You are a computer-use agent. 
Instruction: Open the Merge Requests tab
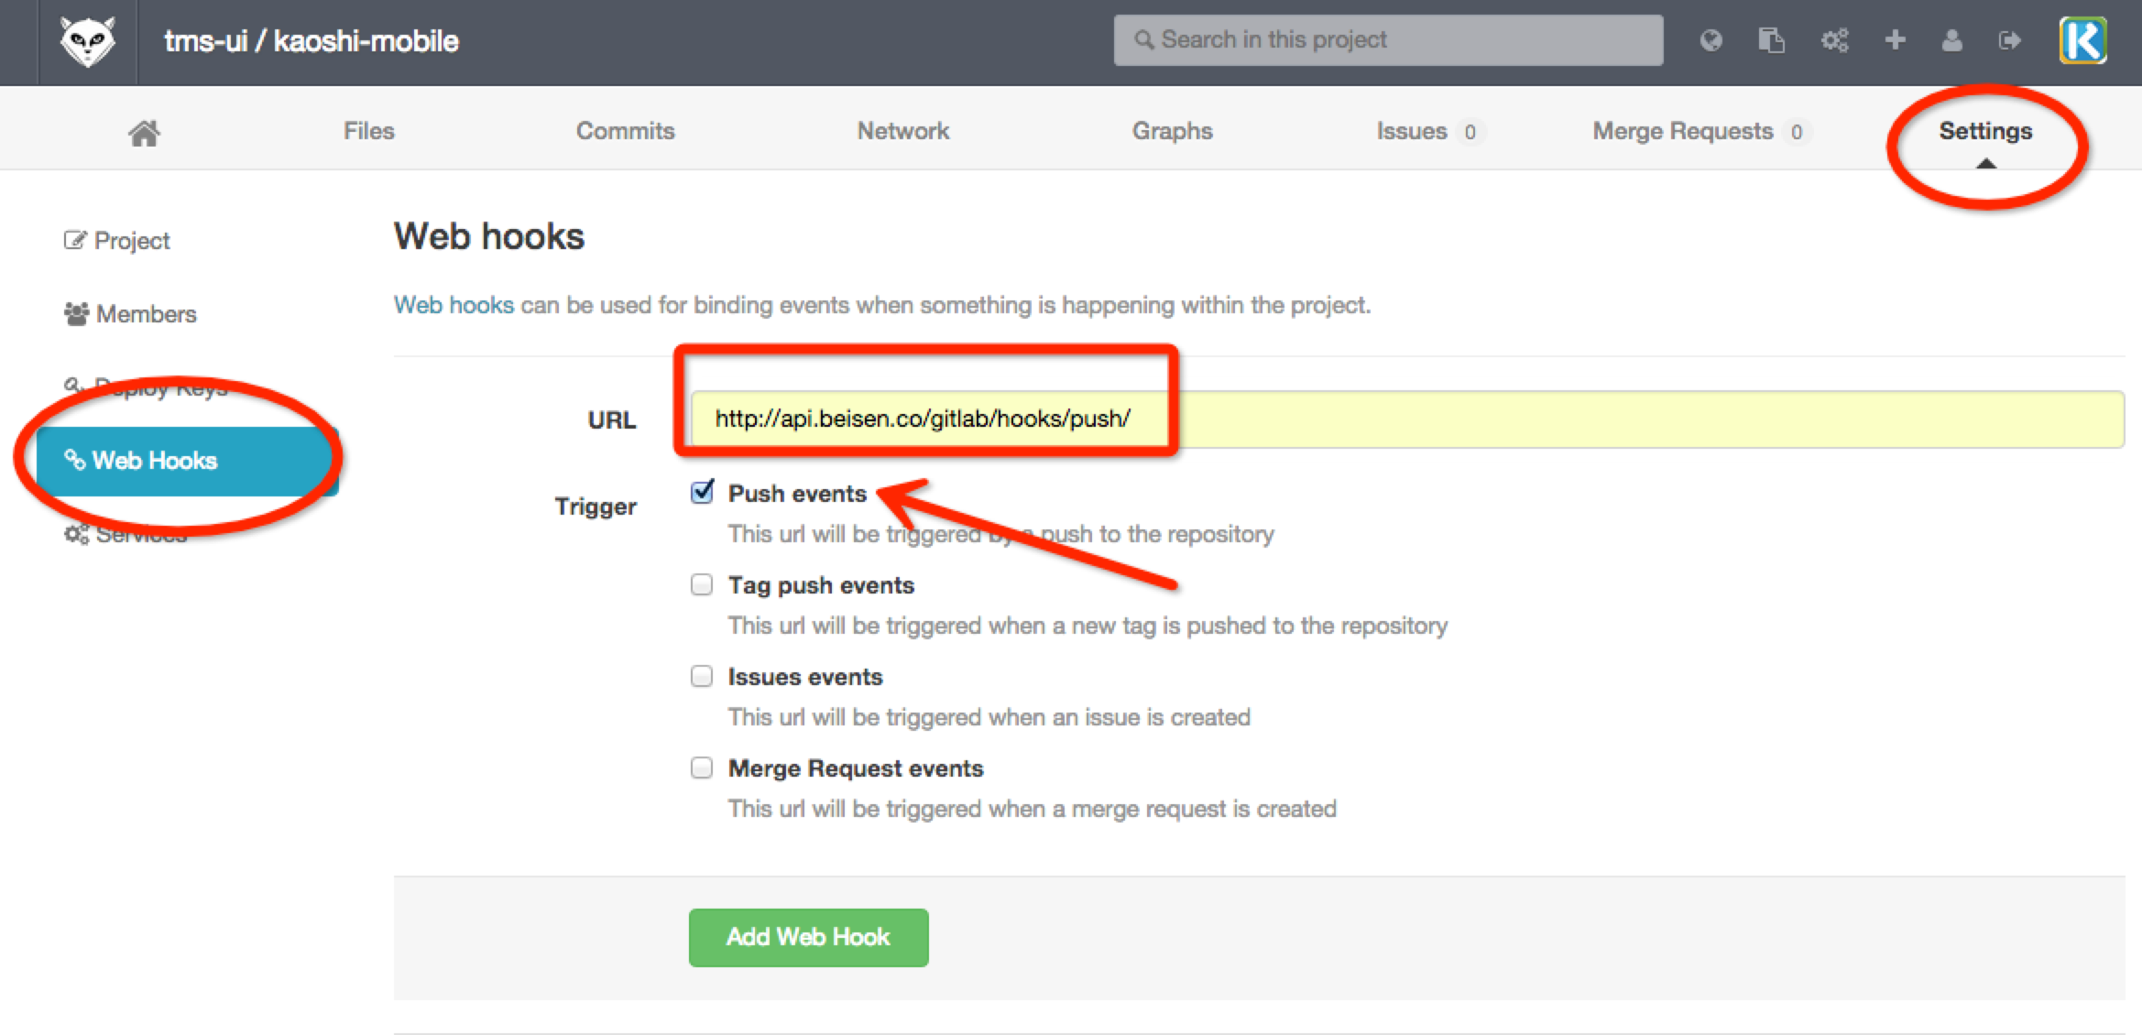click(x=1683, y=131)
